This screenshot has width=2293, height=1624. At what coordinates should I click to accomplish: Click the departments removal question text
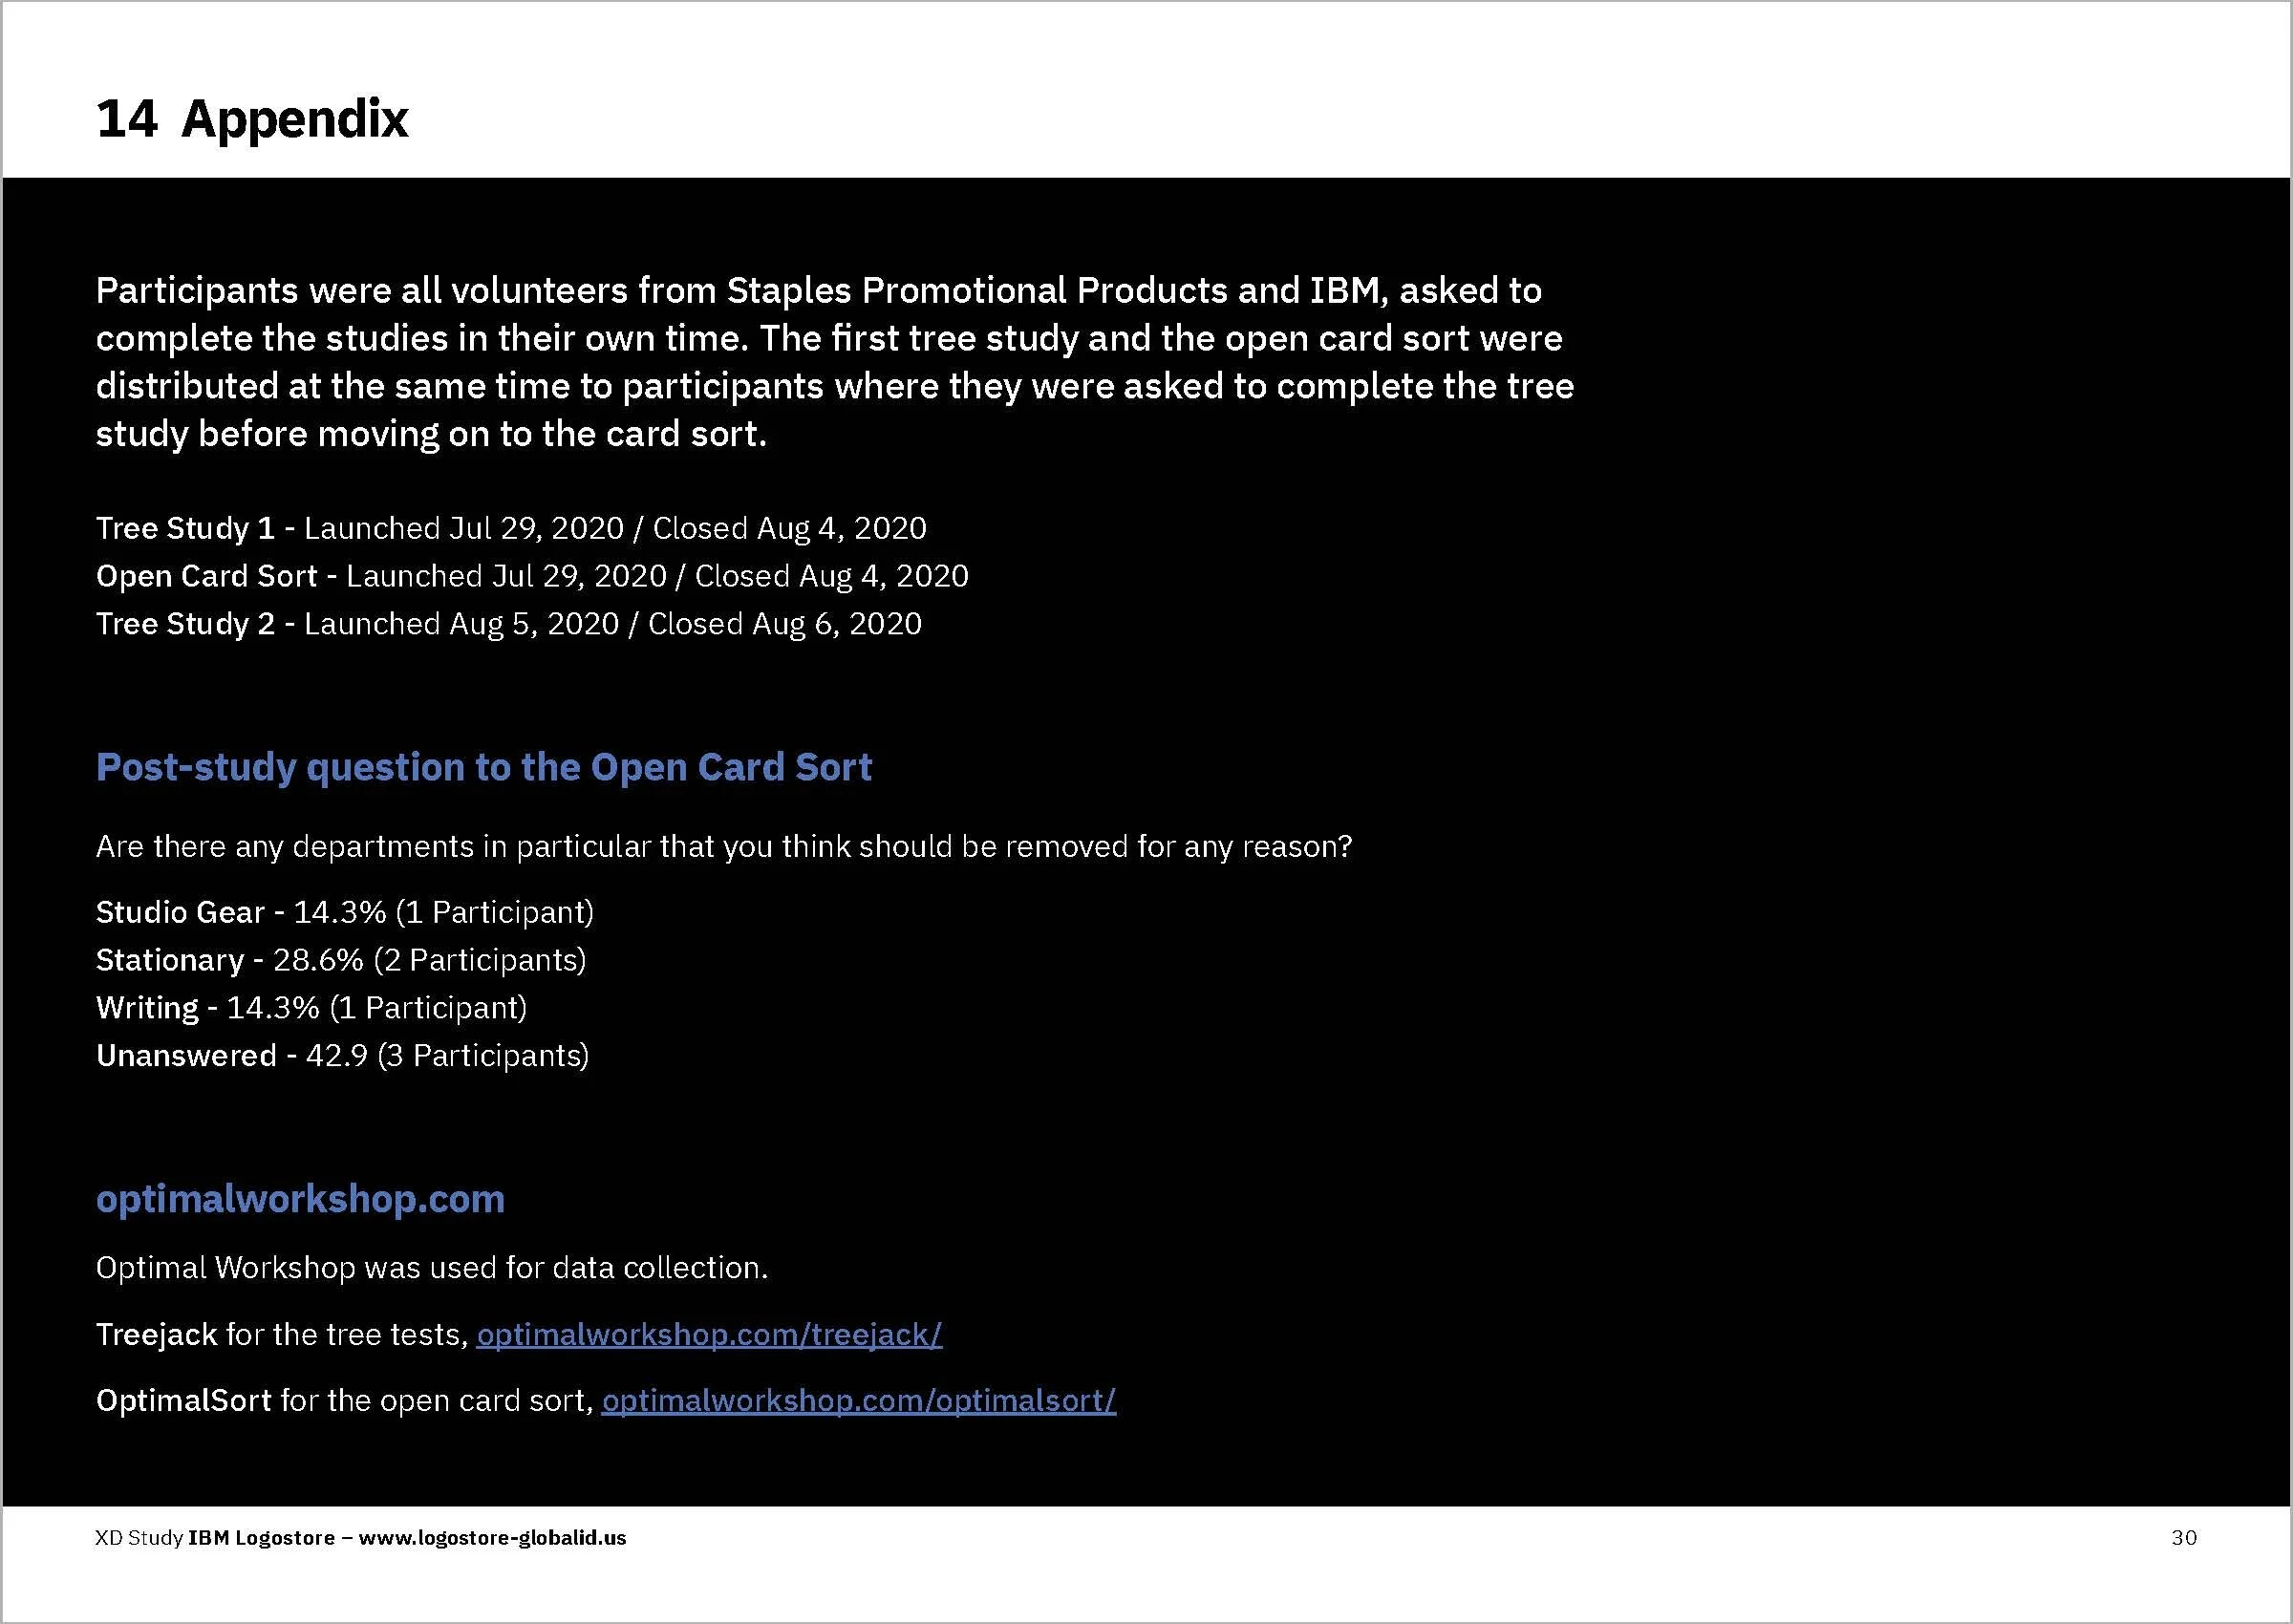coord(723,847)
